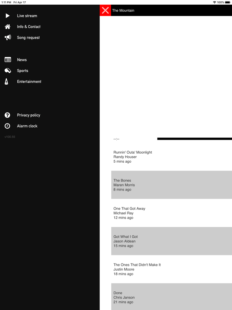Close the menu with the red X button
The image size is (232, 310).
point(105,10)
